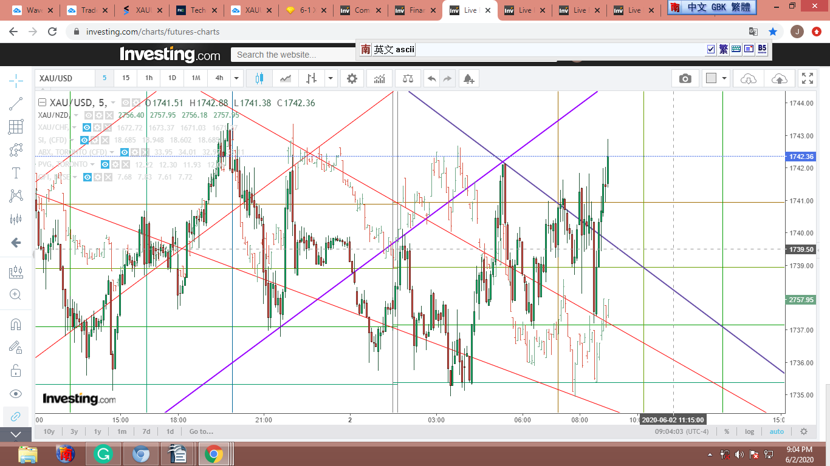
Task: Open the bar style dropdown arrow
Action: click(330, 78)
